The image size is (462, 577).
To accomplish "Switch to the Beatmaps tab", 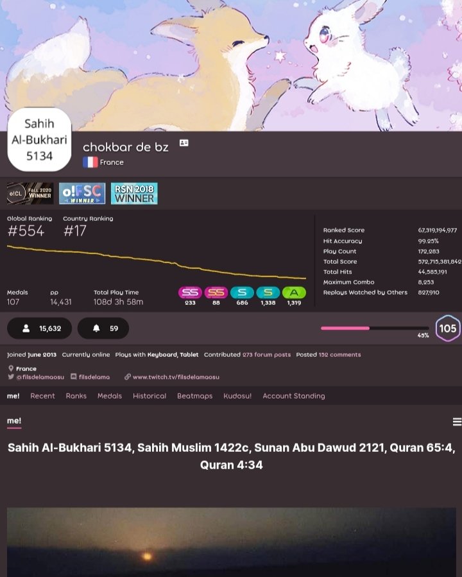I will pyautogui.click(x=195, y=396).
